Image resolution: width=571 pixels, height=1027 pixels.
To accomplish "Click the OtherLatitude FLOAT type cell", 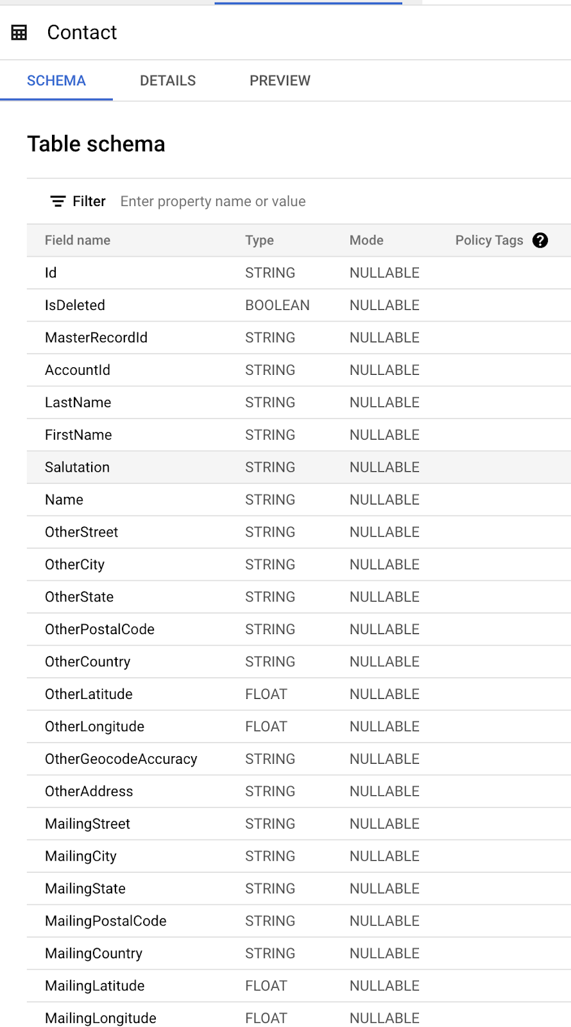I will point(266,694).
